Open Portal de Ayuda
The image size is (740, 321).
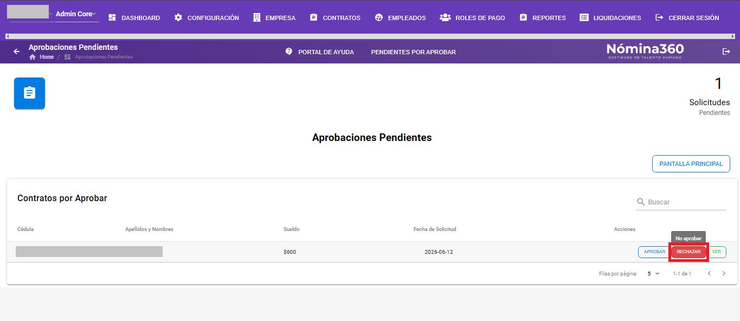coord(320,52)
